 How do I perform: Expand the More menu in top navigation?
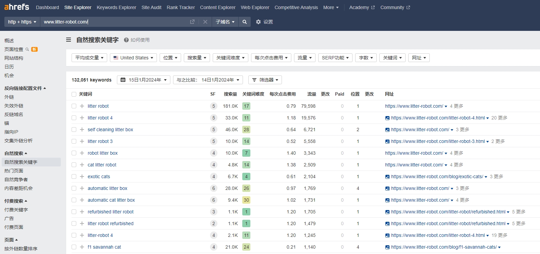[x=331, y=7]
